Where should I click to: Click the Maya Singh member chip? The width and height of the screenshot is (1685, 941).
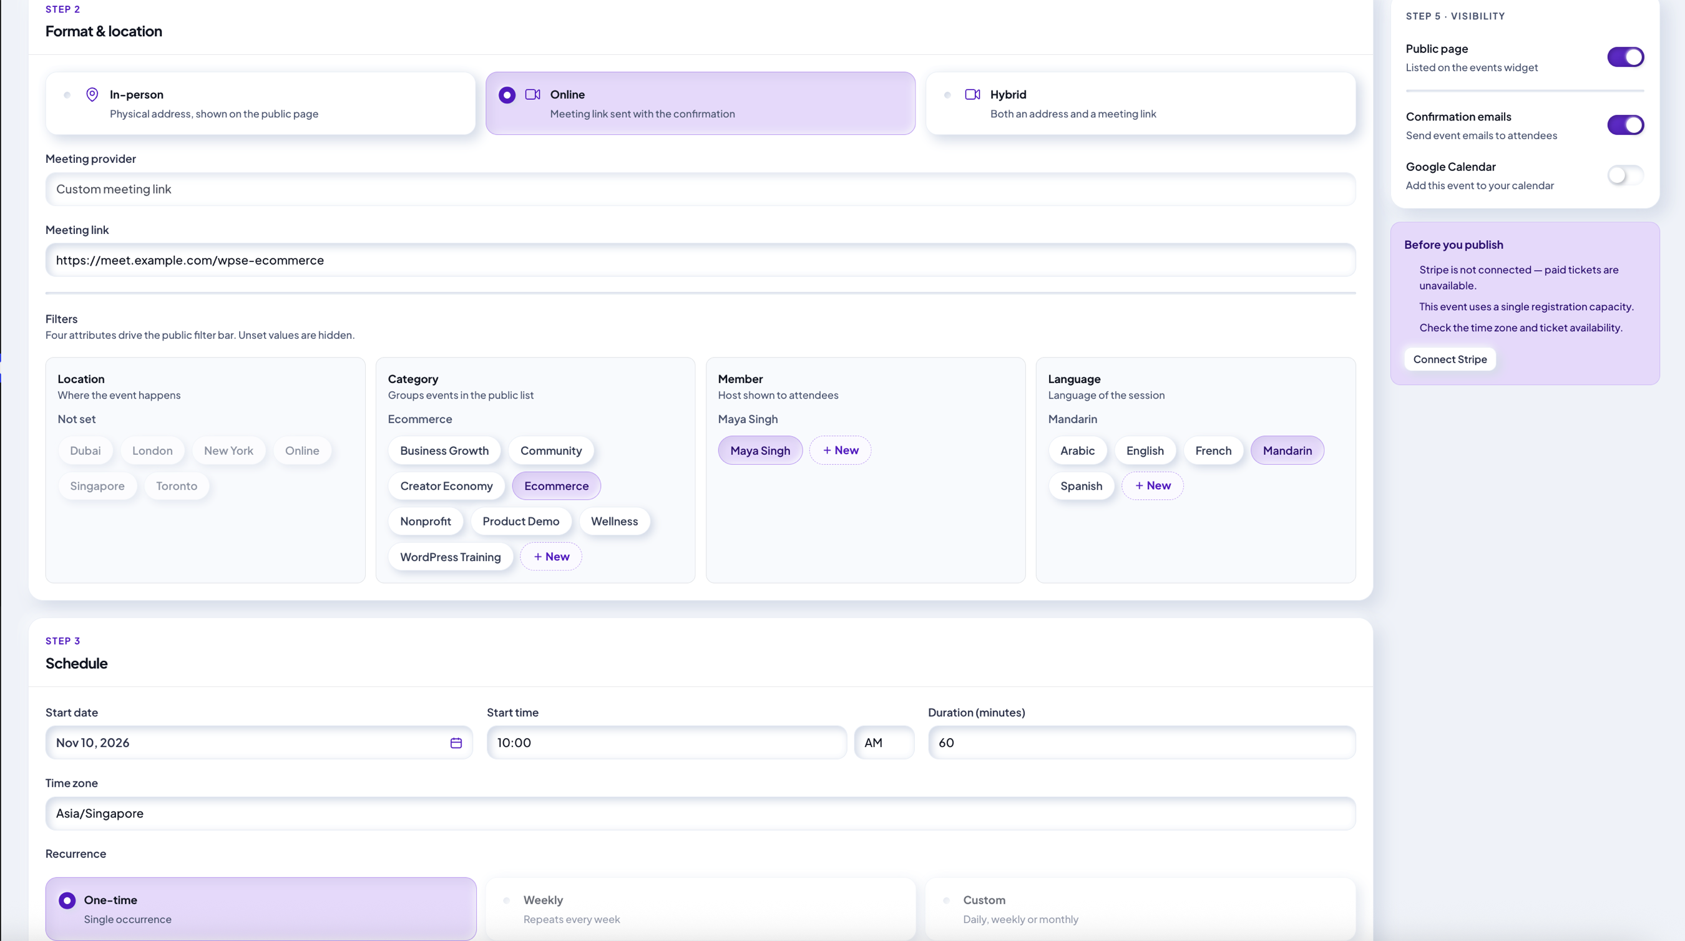pos(760,451)
